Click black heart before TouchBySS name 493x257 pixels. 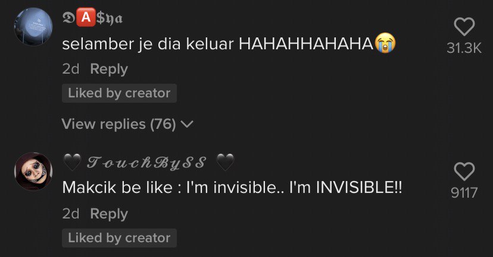coord(72,162)
